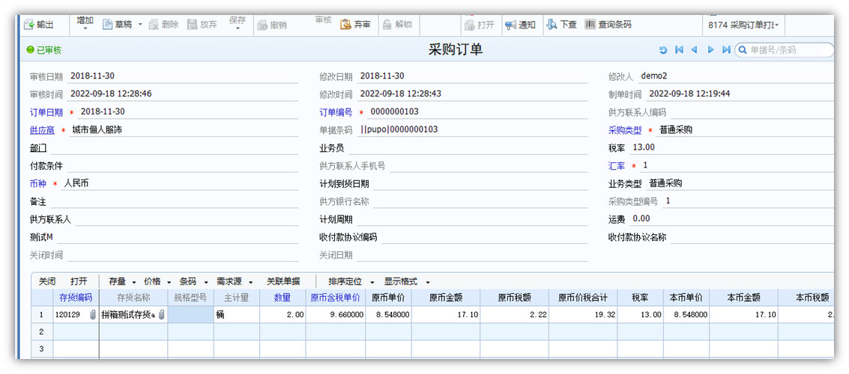Click the refresh icon near navigation arrows
Viewport: 849px width, 374px height.
tap(663, 50)
